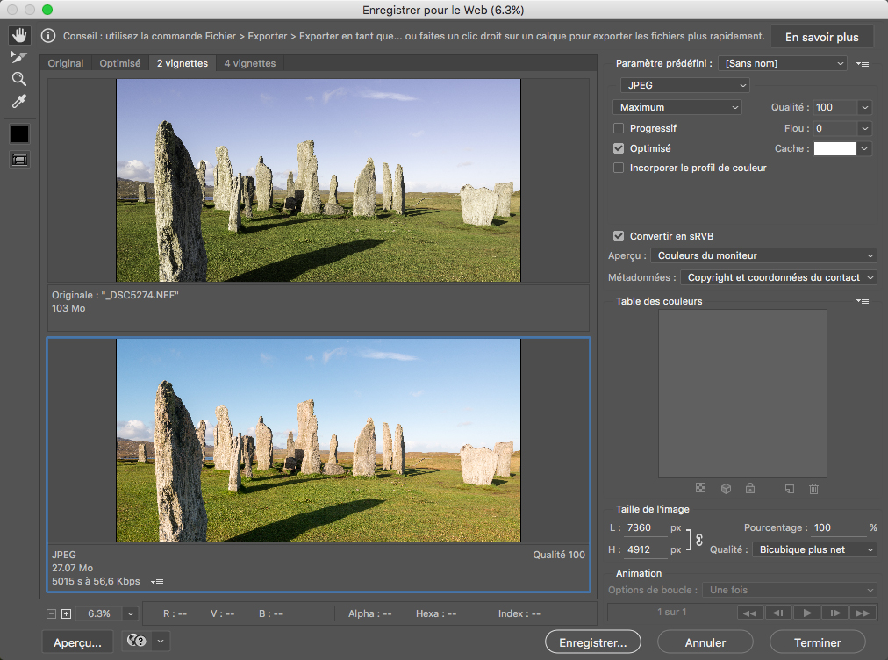The height and width of the screenshot is (660, 888).
Task: Uncheck the Optimisé checkbox
Action: click(x=619, y=148)
